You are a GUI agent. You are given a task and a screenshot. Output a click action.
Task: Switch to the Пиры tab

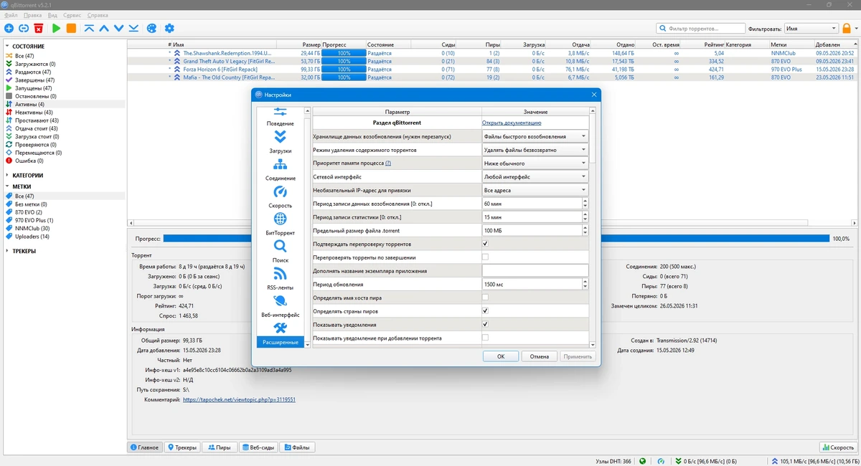click(x=219, y=447)
